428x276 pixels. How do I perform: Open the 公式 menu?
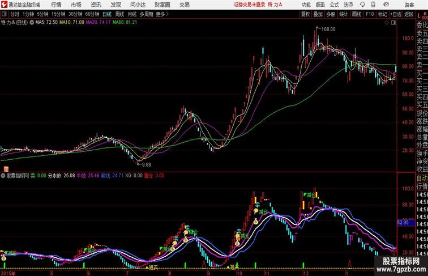[334, 5]
